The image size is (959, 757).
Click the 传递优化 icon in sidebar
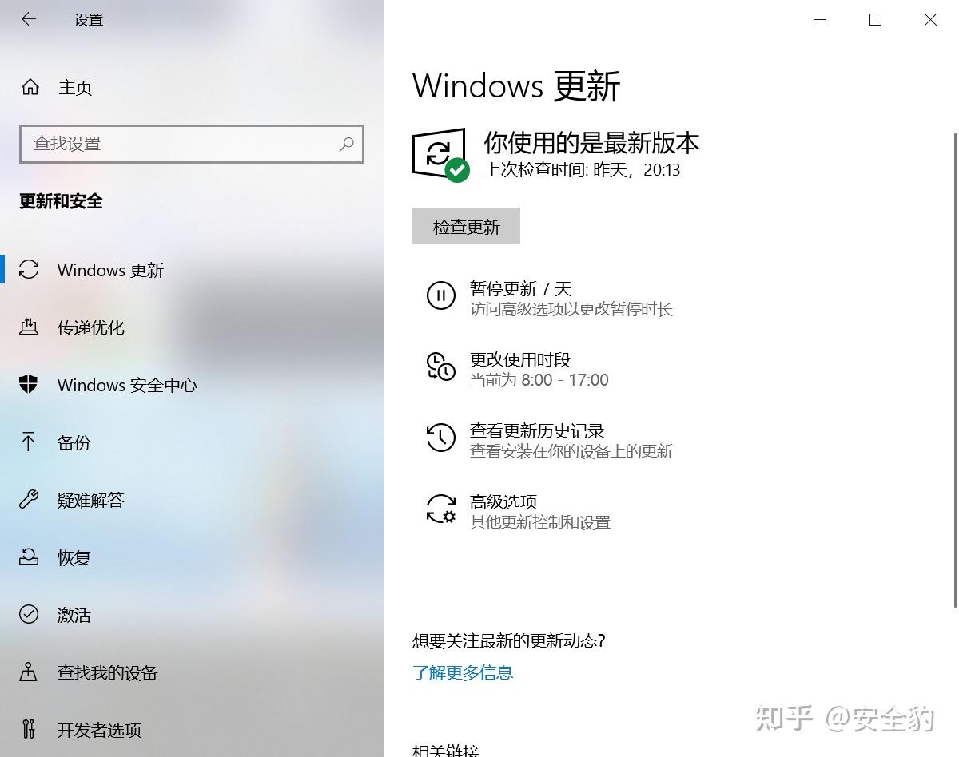(x=29, y=327)
